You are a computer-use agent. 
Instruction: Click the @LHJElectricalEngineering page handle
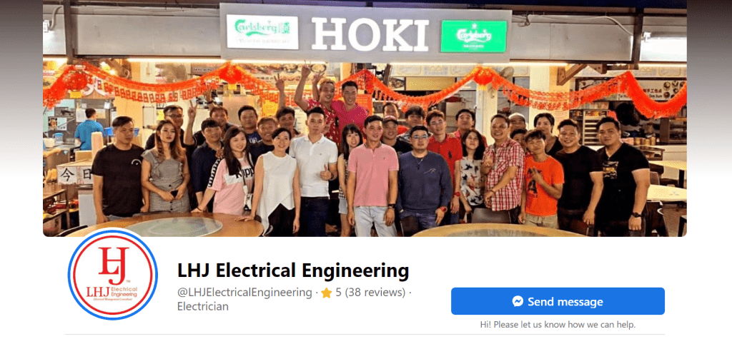244,293
